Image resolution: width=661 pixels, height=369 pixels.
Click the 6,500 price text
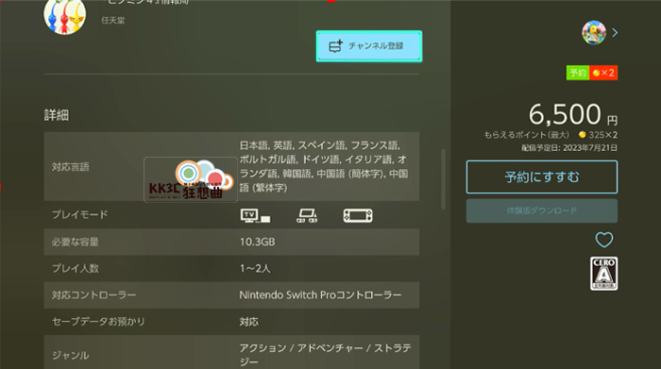(565, 114)
